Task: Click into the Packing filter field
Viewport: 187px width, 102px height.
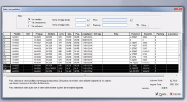Action: click(115, 25)
